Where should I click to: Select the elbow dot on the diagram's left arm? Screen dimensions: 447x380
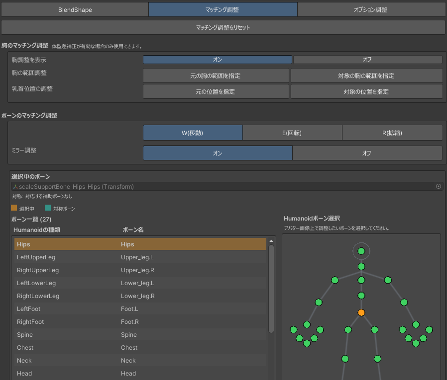tap(319, 302)
